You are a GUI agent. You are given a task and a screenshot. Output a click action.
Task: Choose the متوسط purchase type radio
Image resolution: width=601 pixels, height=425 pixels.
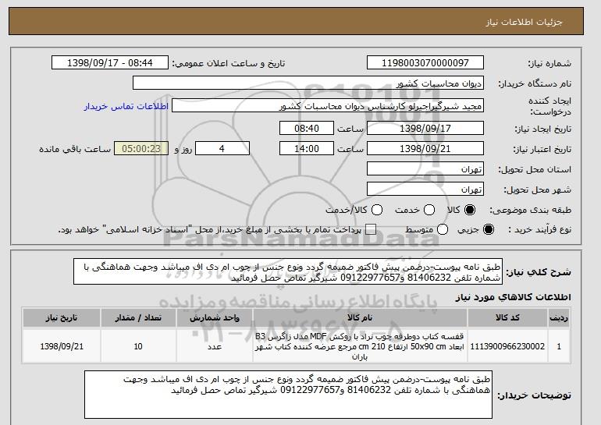pyautogui.click(x=443, y=229)
